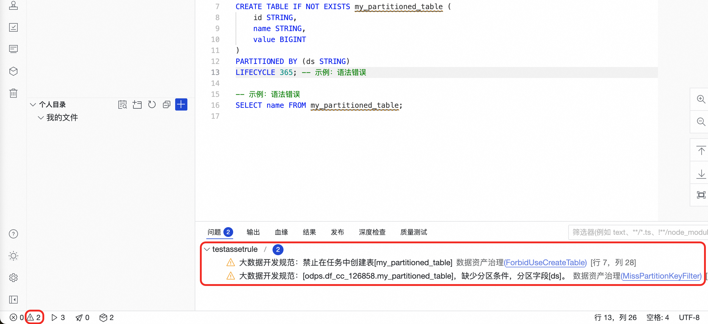The width and height of the screenshot is (708, 324).
Task: Open the help question mark icon
Action: click(13, 234)
